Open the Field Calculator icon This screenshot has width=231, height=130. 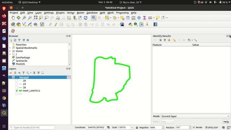pos(134,18)
